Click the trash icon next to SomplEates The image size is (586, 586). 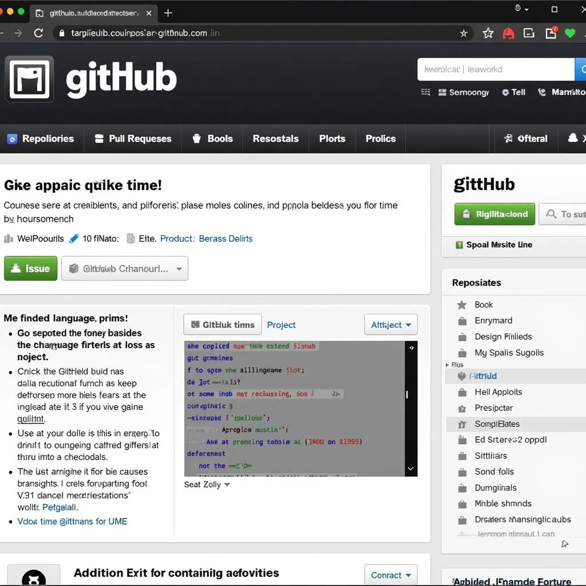tap(462, 424)
